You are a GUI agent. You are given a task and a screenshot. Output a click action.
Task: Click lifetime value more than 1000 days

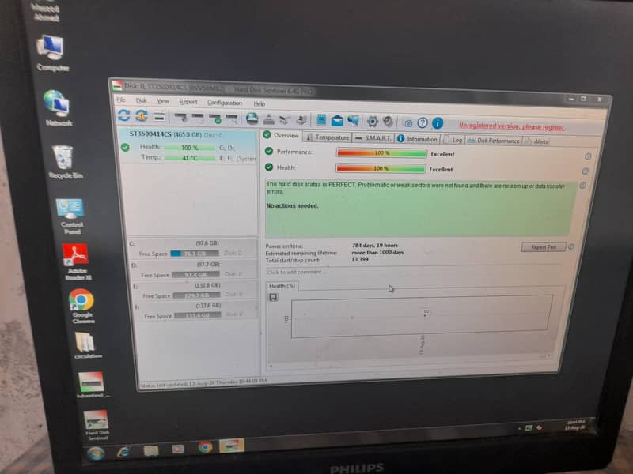pos(377,252)
